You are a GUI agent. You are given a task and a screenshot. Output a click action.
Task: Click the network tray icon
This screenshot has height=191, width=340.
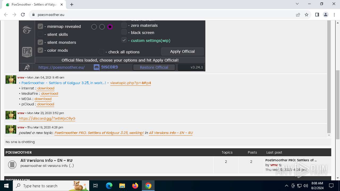click(x=299, y=186)
